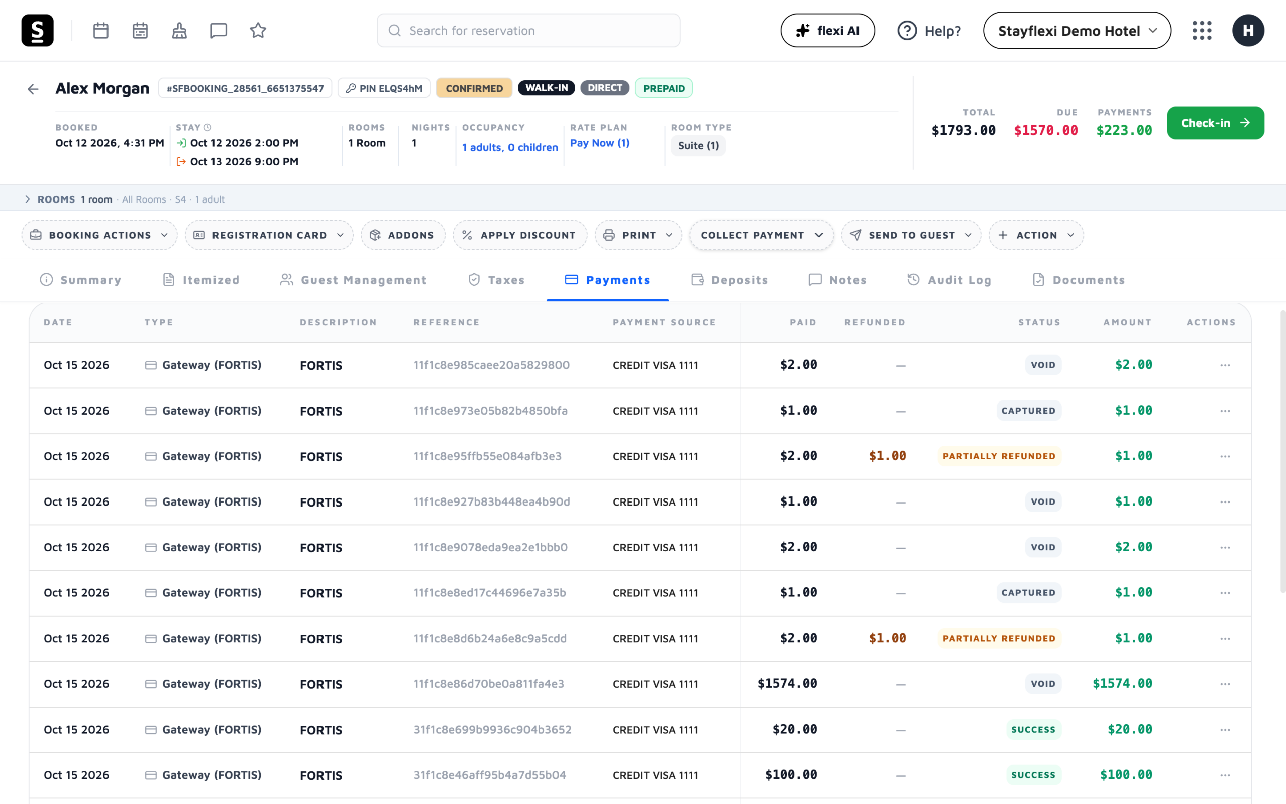Click the star favorites icon
This screenshot has height=804, width=1286.
click(258, 30)
